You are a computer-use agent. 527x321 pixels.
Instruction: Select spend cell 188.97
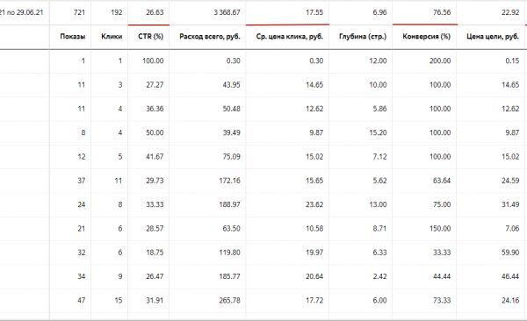click(229, 204)
